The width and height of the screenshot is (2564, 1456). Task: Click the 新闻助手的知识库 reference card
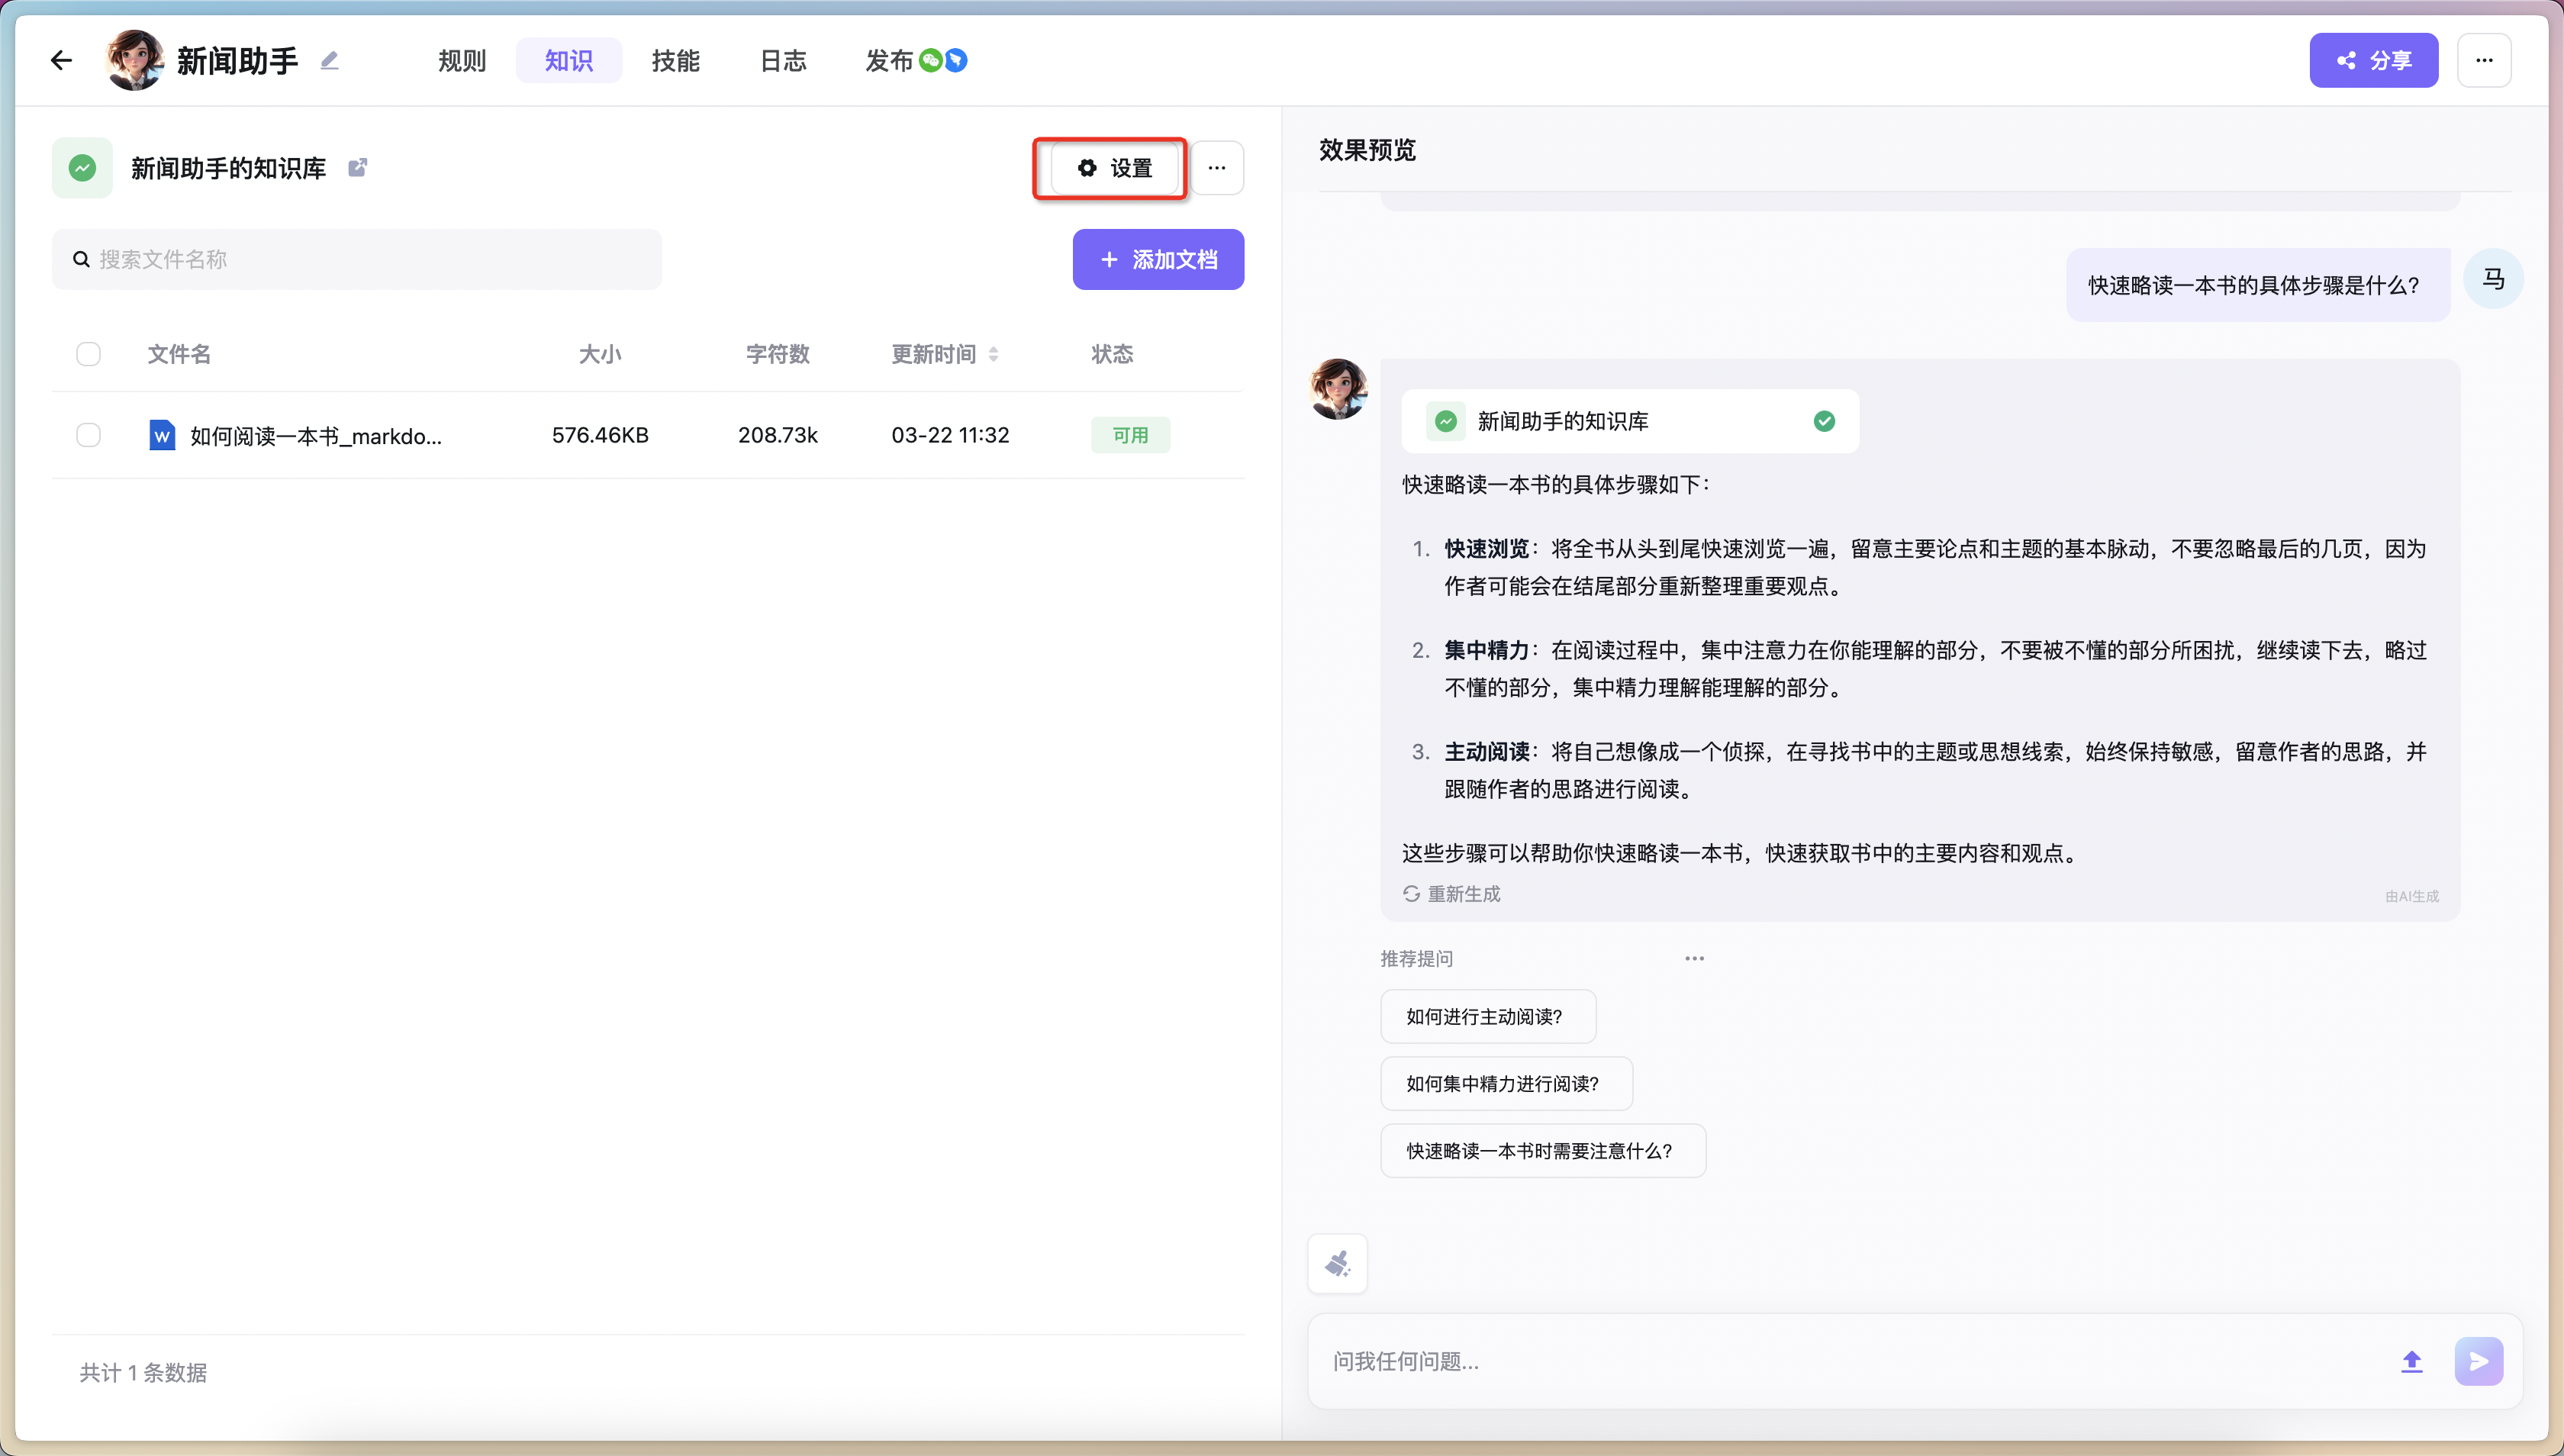pyautogui.click(x=1630, y=421)
